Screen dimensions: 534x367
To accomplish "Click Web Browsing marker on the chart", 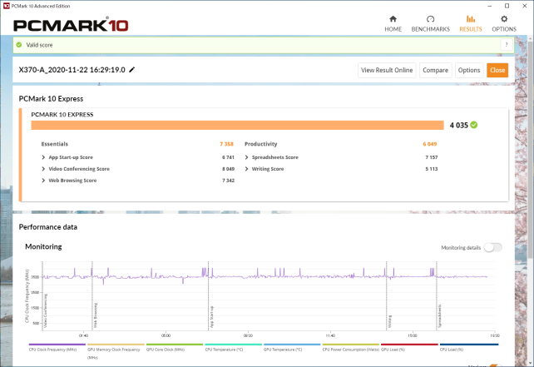I will tap(96, 315).
